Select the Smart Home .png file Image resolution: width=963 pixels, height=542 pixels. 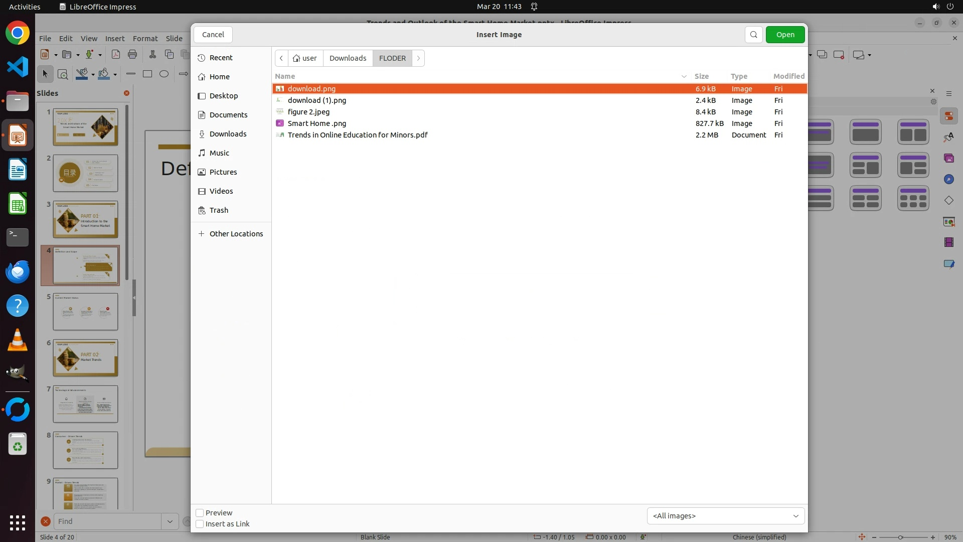click(x=316, y=123)
